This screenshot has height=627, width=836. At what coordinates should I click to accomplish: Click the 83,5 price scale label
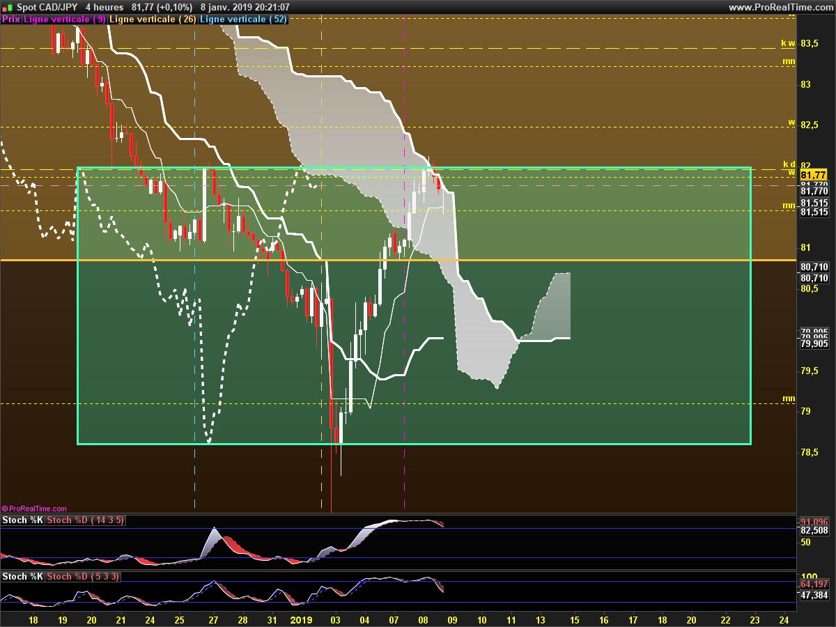coord(810,43)
